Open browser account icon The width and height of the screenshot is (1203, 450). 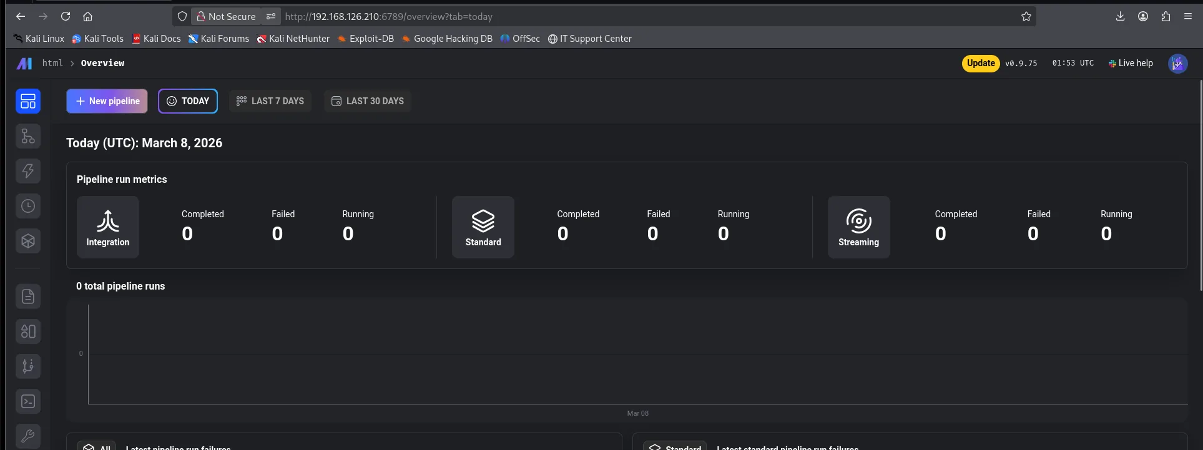[x=1143, y=16]
